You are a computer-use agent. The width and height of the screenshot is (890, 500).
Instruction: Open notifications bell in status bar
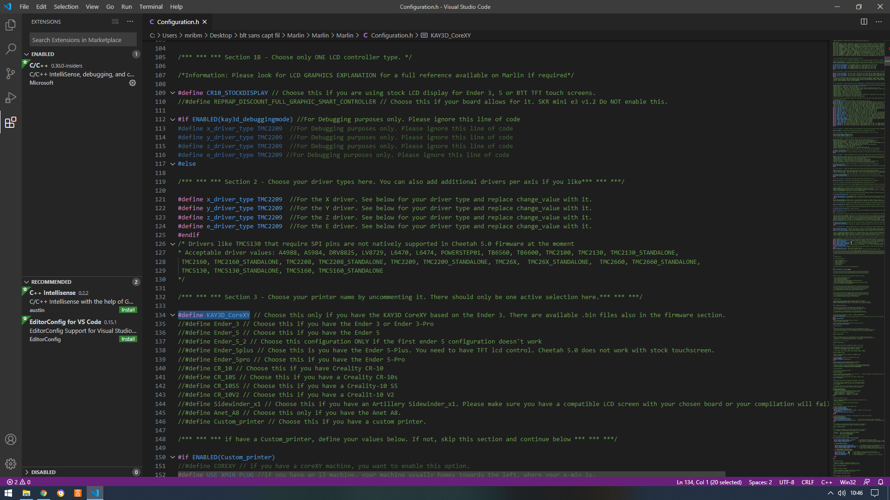tap(881, 482)
